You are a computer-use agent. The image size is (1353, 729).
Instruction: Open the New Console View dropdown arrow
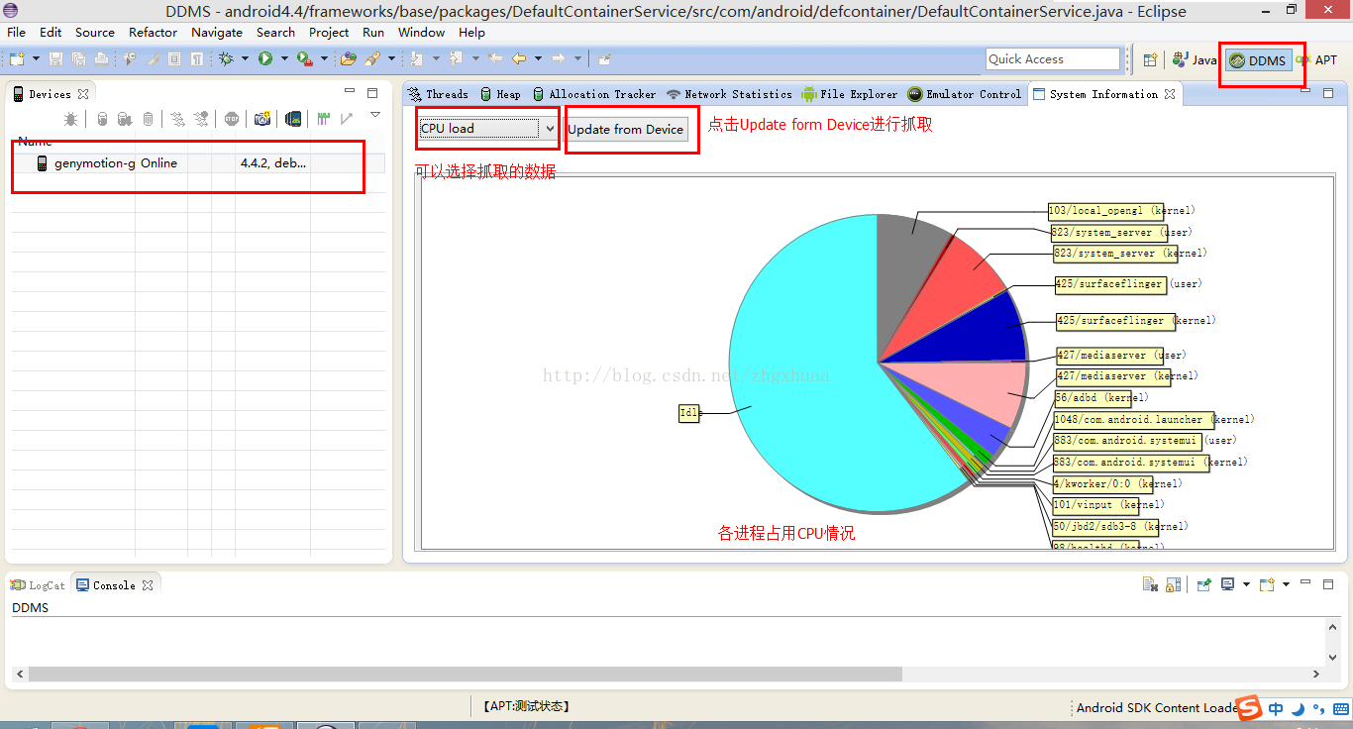click(1286, 584)
